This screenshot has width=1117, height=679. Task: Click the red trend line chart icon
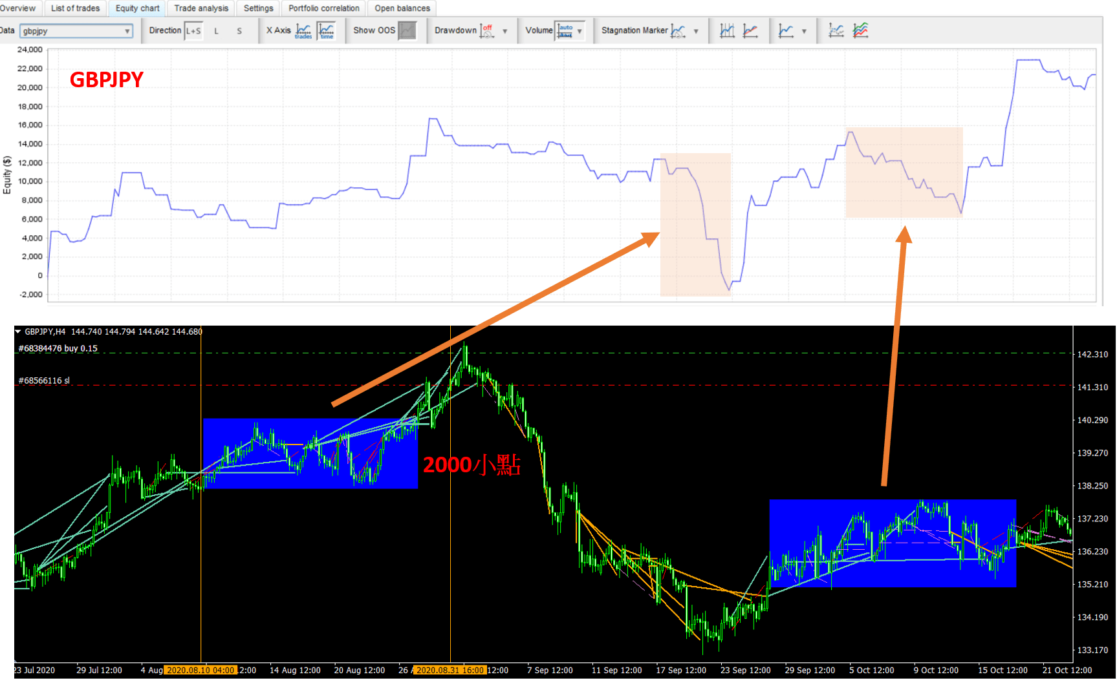[x=750, y=30]
